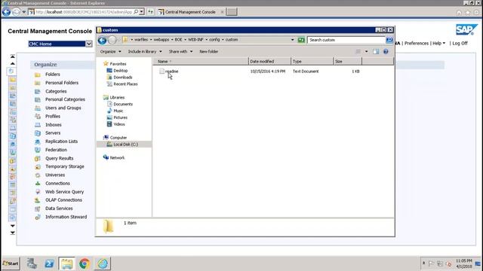This screenshot has height=271, width=483.
Task: Select Videos under Libraries
Action: [x=119, y=124]
